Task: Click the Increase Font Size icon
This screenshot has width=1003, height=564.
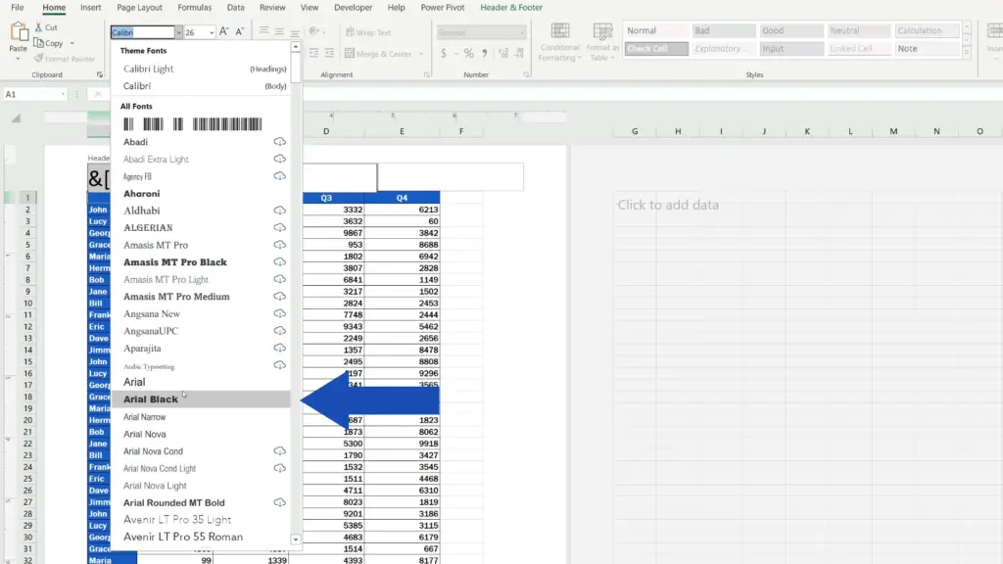Action: (223, 31)
